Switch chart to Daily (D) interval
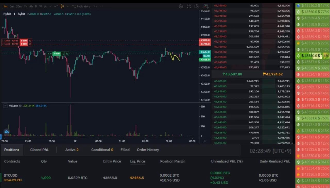This screenshot has width=330, height=188. (x=36, y=6)
